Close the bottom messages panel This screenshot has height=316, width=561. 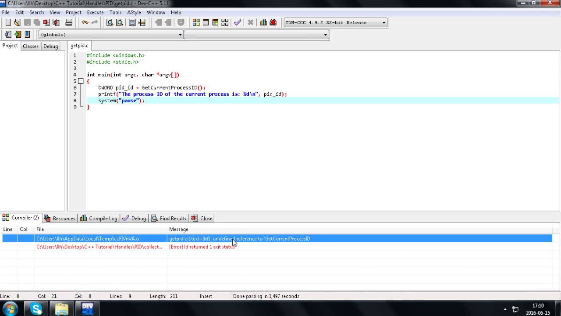pyautogui.click(x=202, y=218)
